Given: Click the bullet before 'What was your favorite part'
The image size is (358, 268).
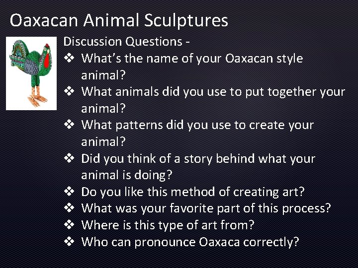Looking at the screenshot, I should 70,207.
